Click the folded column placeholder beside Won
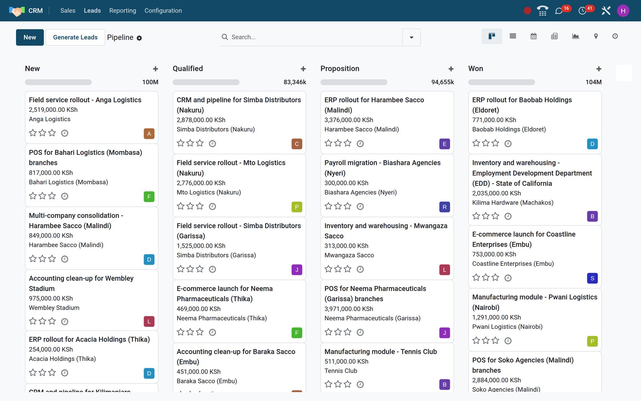Screen dimensions: 641x401 (x=624, y=73)
